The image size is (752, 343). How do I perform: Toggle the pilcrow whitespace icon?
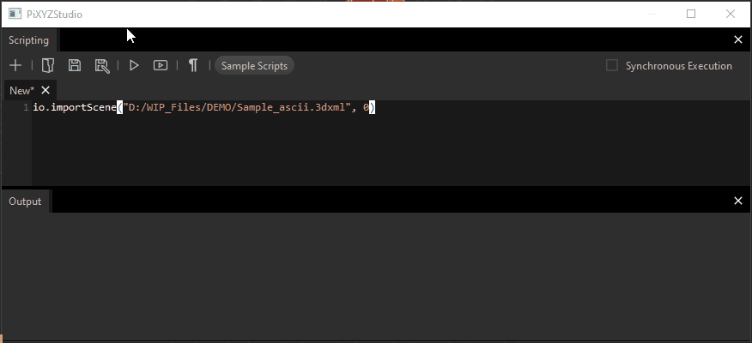click(193, 65)
